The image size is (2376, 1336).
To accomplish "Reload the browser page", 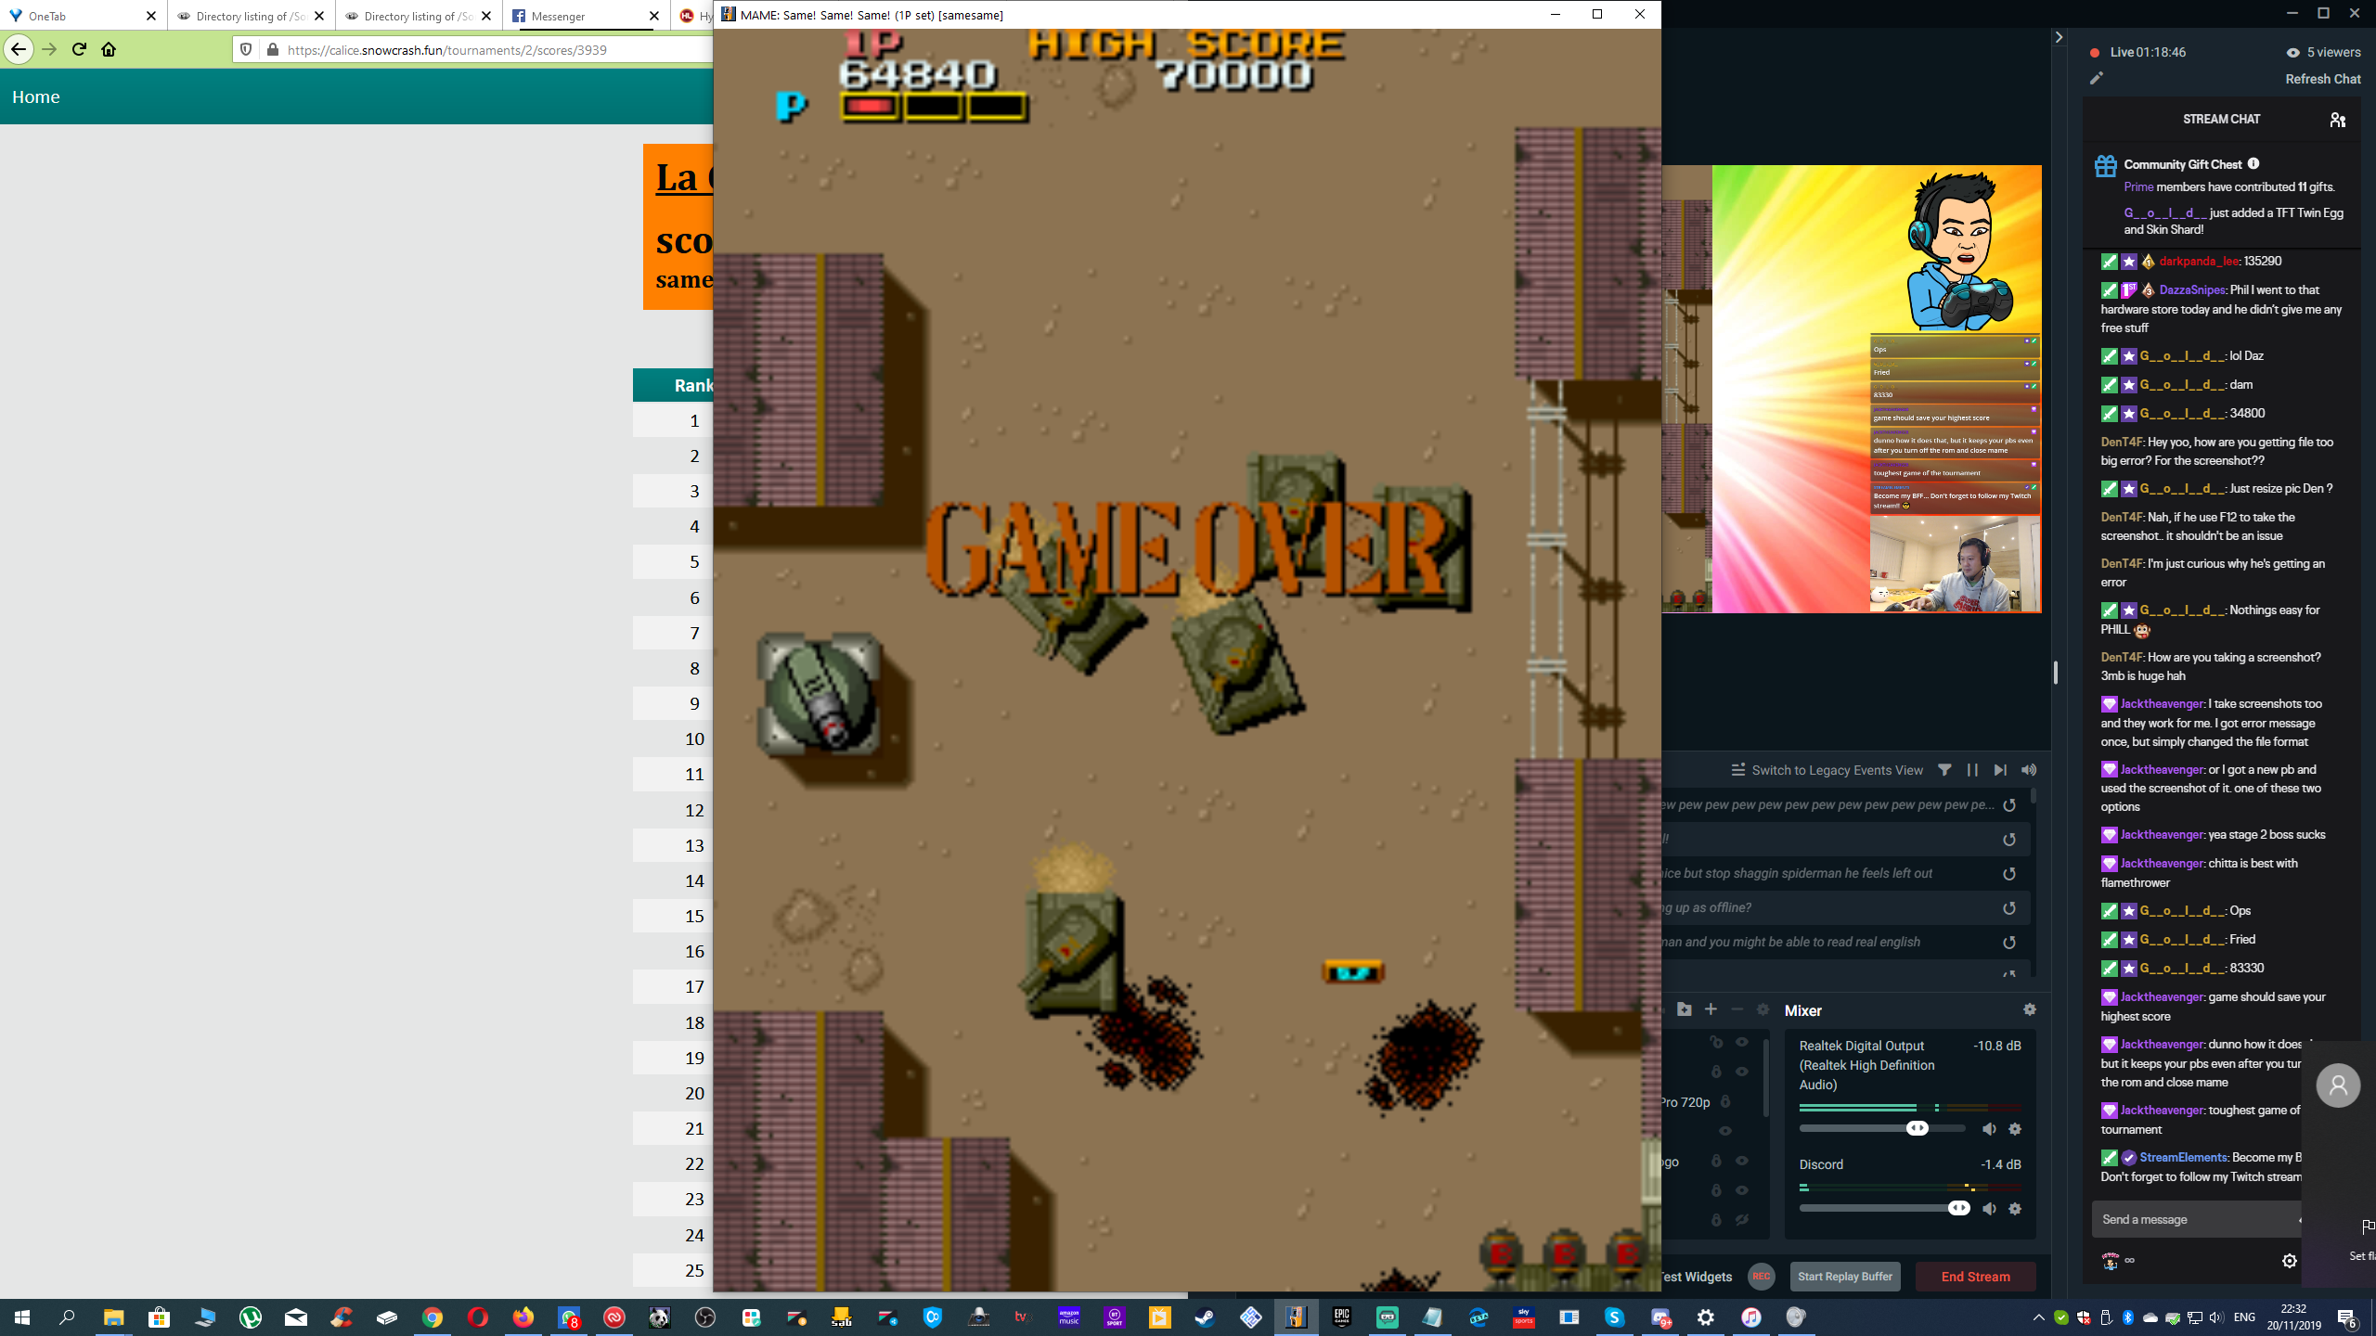I will tap(79, 49).
